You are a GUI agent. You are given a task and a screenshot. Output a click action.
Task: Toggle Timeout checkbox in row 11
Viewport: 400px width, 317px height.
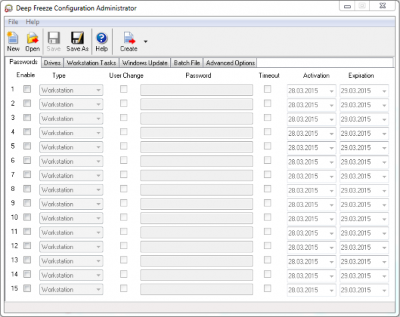(267, 231)
